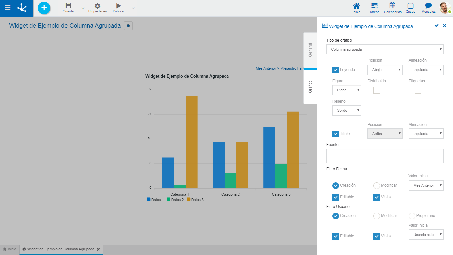The height and width of the screenshot is (255, 453).
Task: Select Creación radio under Filtro Fecha
Action: pos(336,186)
